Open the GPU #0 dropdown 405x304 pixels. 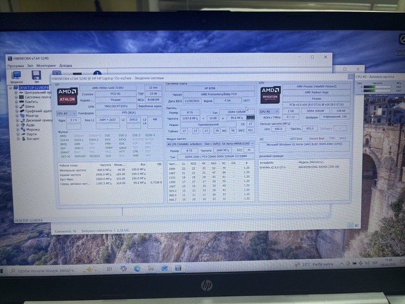pos(269,111)
